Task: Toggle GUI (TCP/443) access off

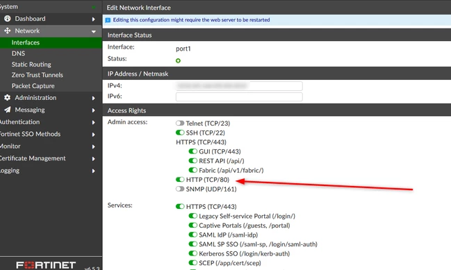Action: (x=193, y=151)
